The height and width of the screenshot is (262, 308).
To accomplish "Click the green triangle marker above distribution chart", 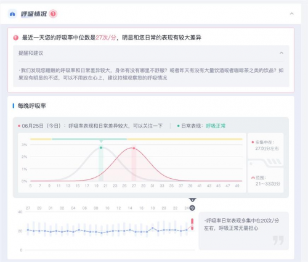I will point(101,141).
